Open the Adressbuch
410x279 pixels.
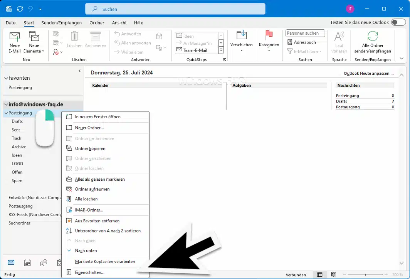point(301,42)
